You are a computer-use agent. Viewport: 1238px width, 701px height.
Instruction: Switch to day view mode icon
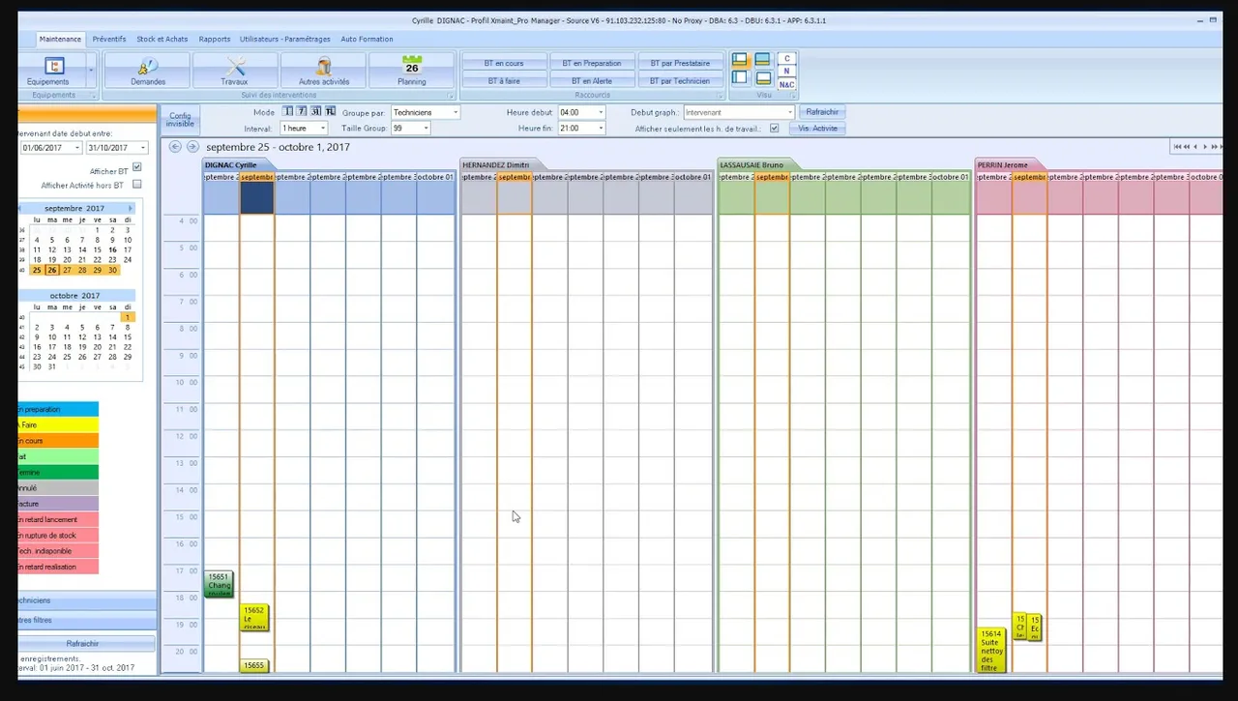[287, 112]
